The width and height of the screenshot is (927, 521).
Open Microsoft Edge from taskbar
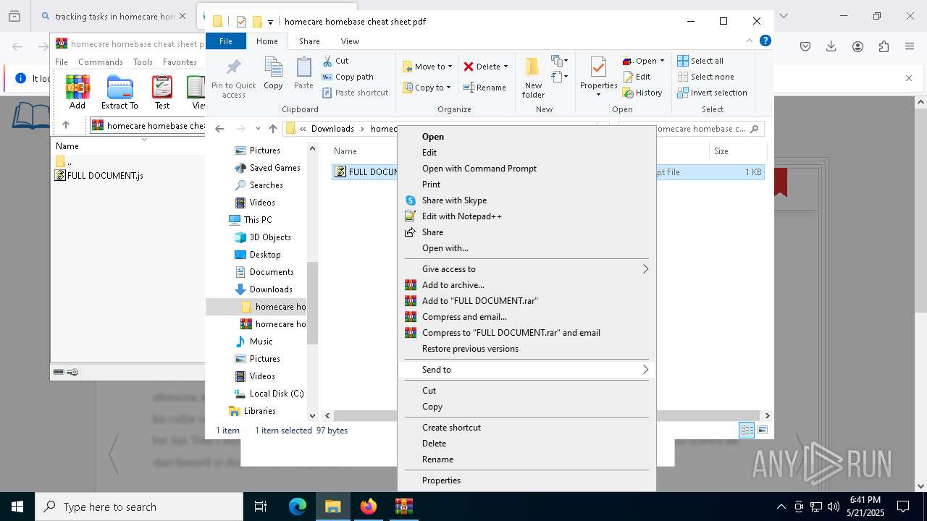click(298, 507)
